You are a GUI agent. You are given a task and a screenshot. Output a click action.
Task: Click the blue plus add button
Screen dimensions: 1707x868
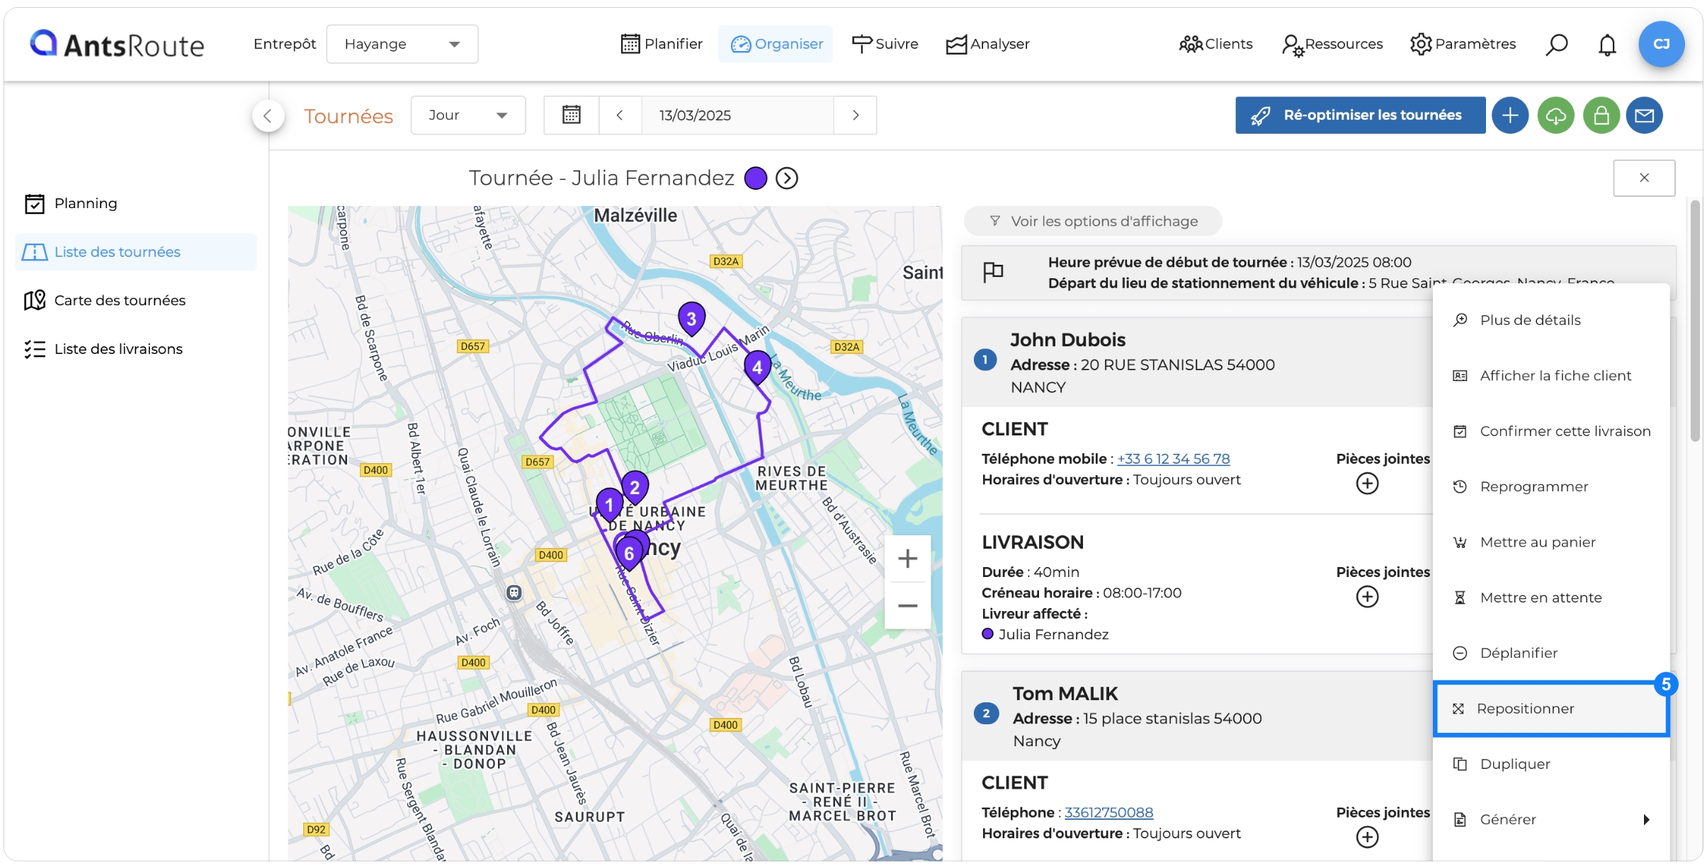[1510, 115]
